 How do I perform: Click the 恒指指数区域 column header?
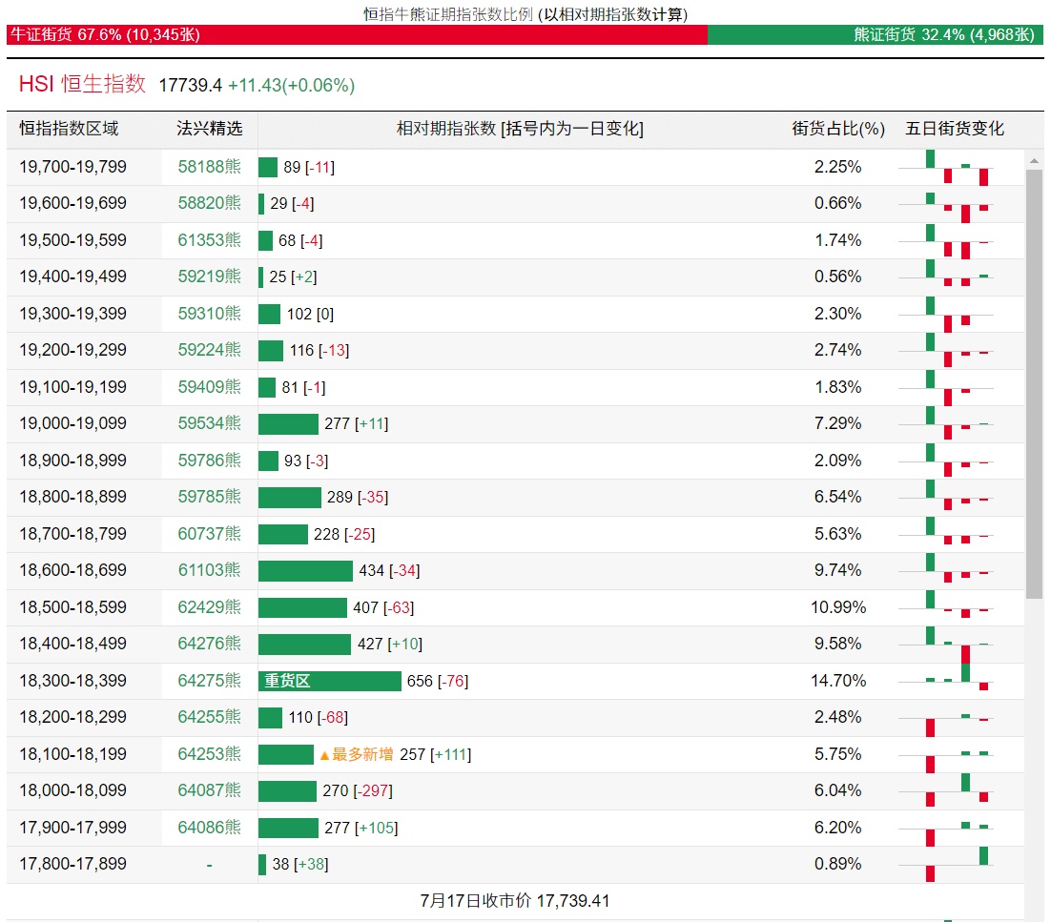coord(69,129)
